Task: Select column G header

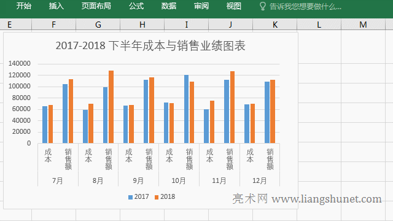Action: [x=98, y=25]
